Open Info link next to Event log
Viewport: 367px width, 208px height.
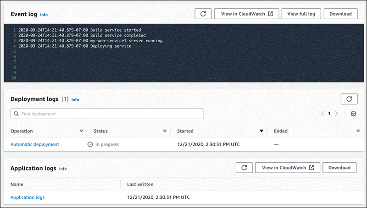[x=44, y=15]
